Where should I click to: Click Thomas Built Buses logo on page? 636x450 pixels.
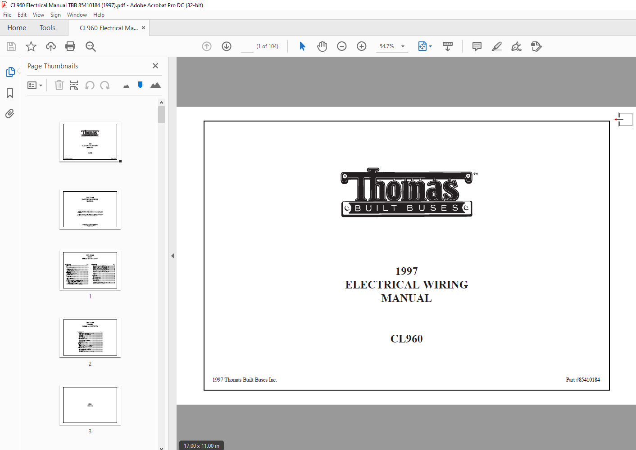point(407,193)
